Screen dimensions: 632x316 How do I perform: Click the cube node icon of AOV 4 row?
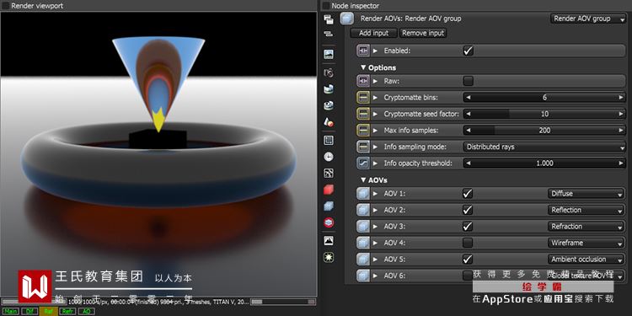[x=363, y=243]
